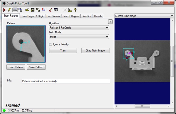Click the 52.751ms time in status bar
This screenshot has height=114, width=176.
(x=27, y=111)
